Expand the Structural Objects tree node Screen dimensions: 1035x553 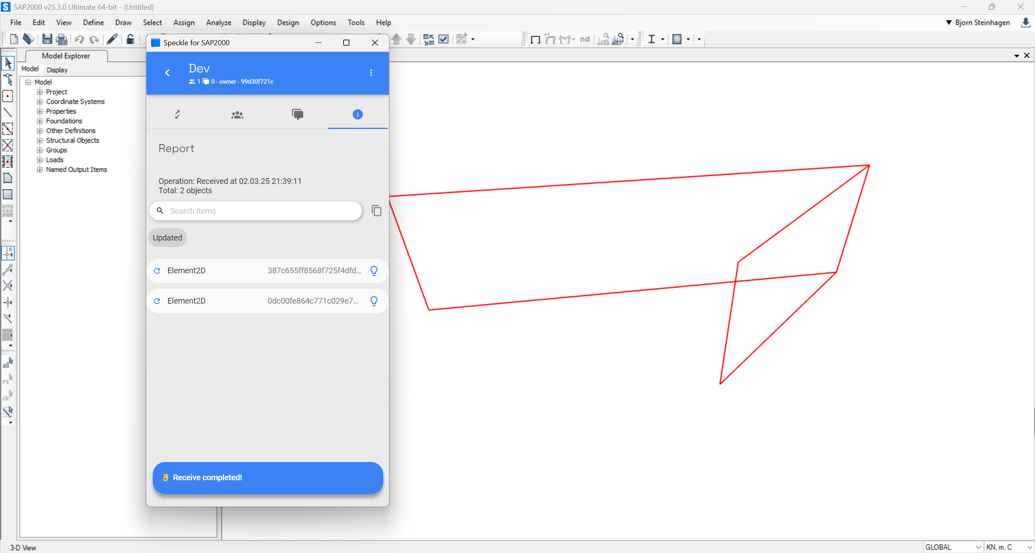click(39, 141)
